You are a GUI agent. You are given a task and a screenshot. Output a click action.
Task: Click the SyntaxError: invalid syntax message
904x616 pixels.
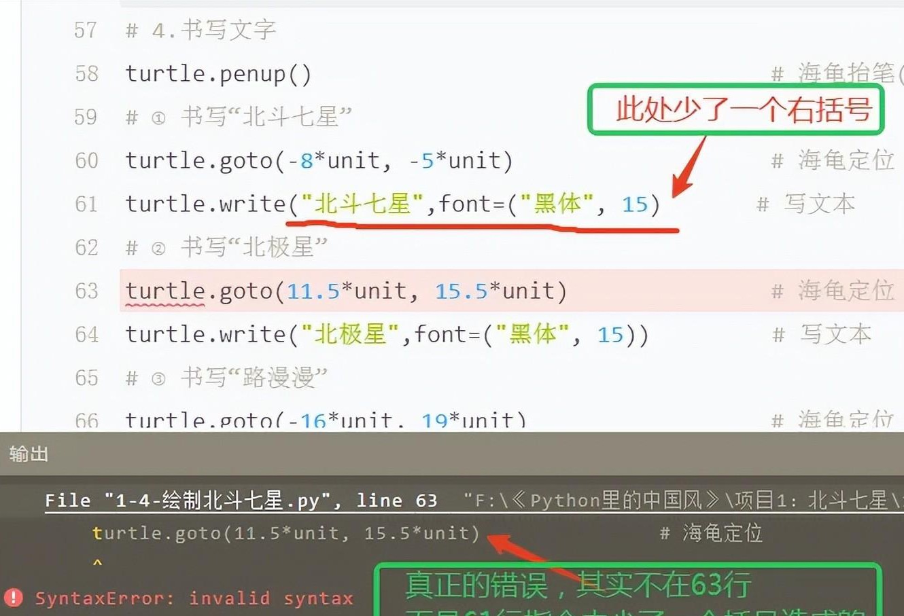click(x=194, y=598)
